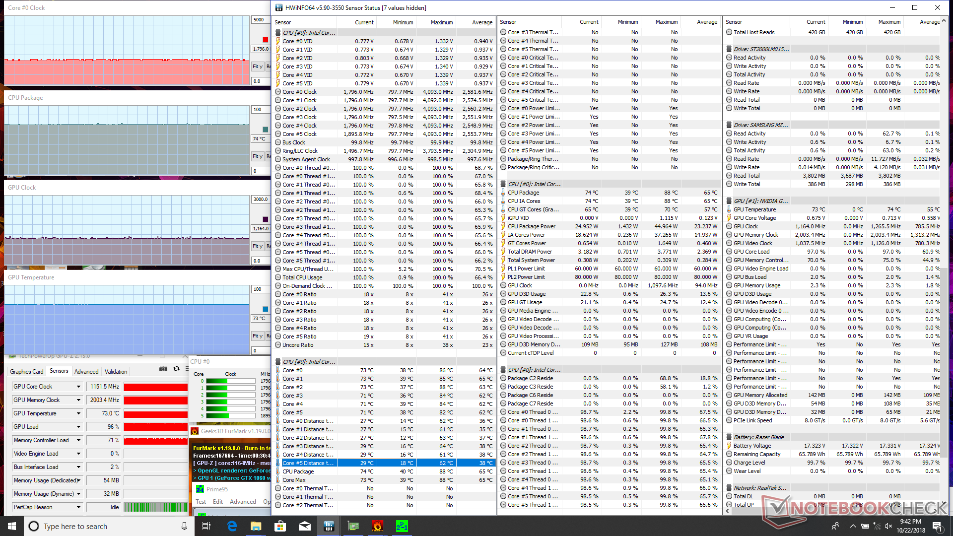Open the PerfCap Reason dropdown
This screenshot has height=536, width=953.
click(78, 507)
